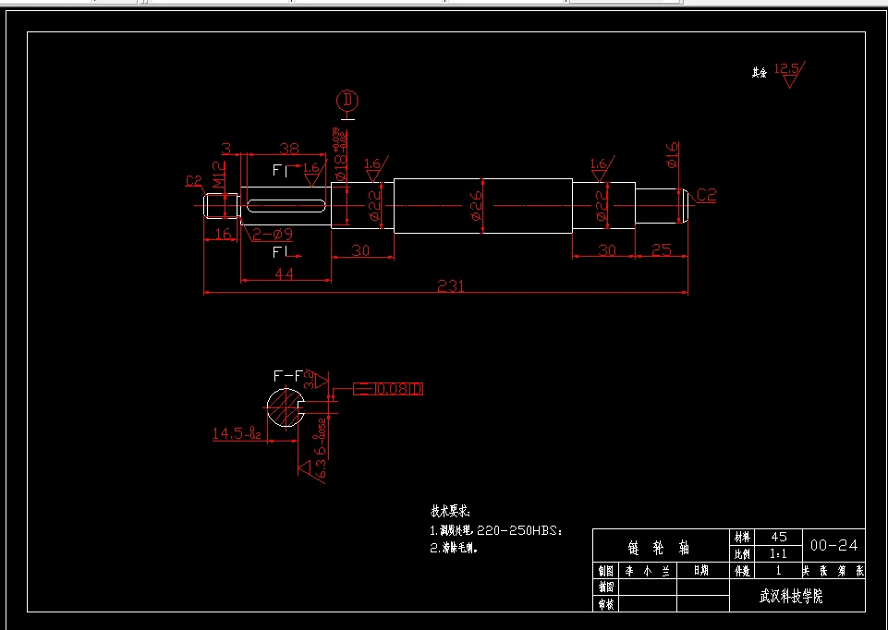Click the quantity value 1 beside 件数

click(x=779, y=571)
